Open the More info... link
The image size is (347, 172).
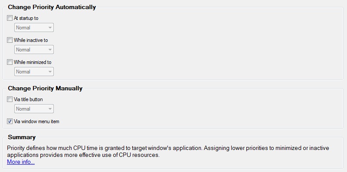coord(21,162)
